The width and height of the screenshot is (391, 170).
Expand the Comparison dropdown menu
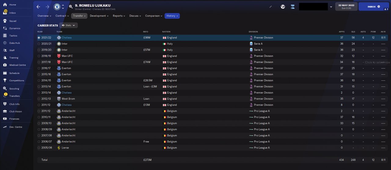[x=154, y=16]
